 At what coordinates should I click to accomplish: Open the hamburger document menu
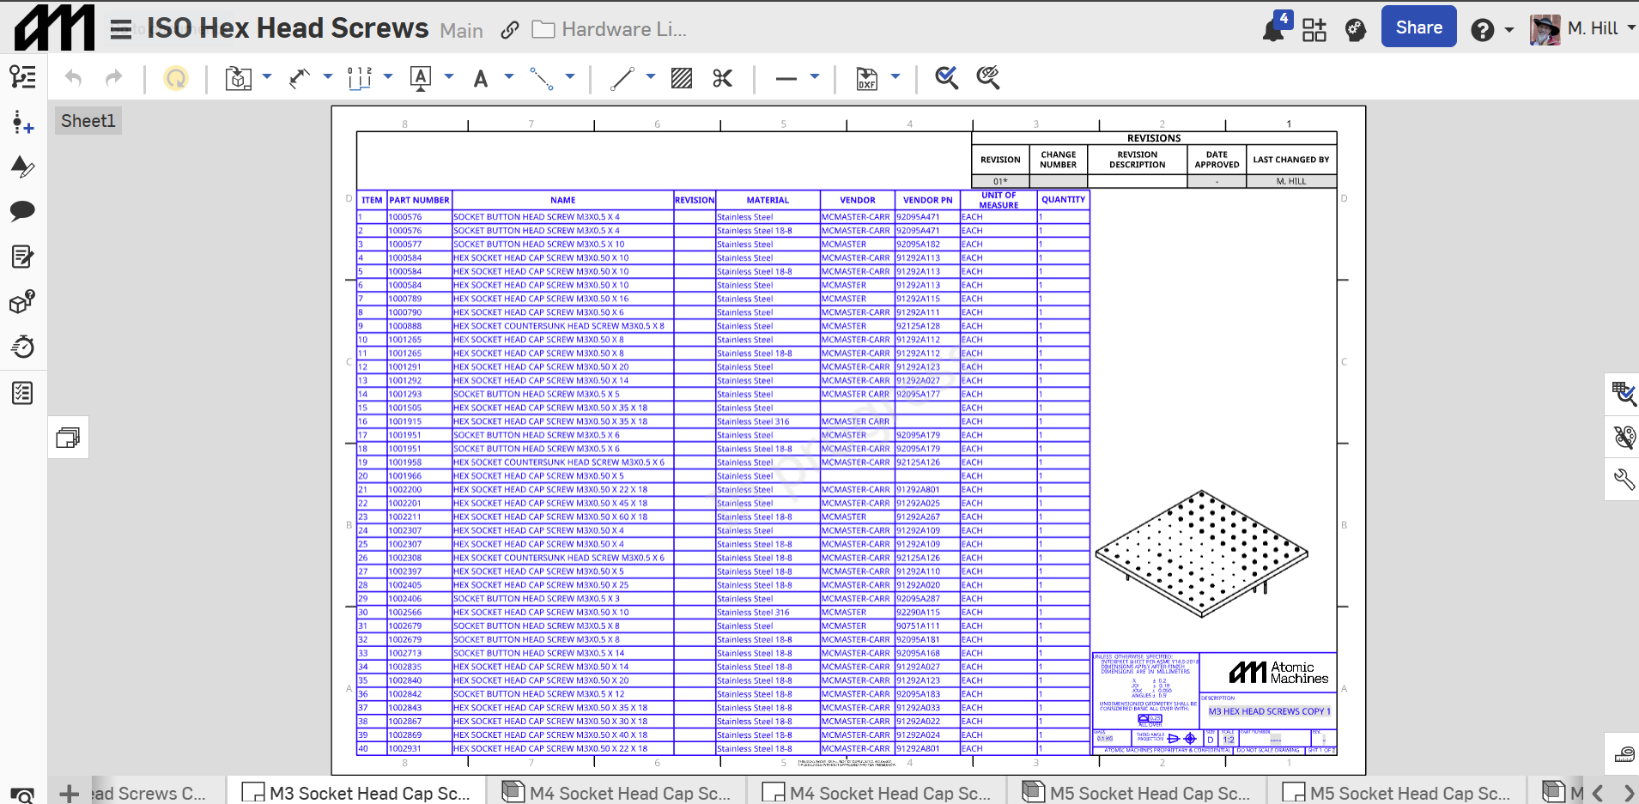[x=121, y=30]
